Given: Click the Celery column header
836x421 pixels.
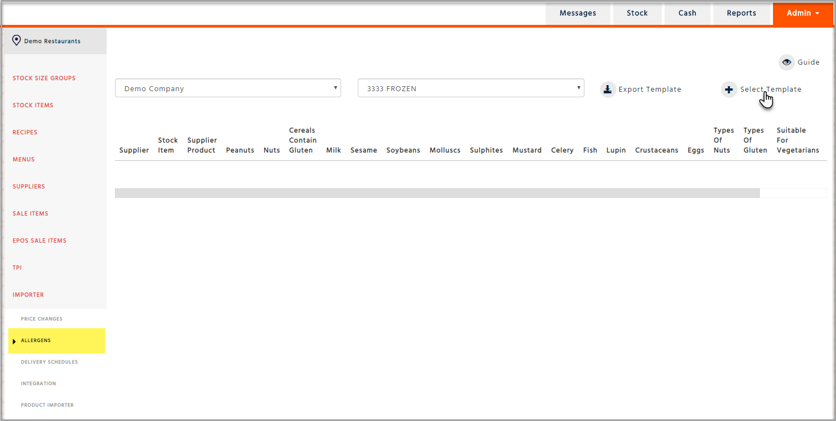Looking at the screenshot, I should (x=562, y=150).
